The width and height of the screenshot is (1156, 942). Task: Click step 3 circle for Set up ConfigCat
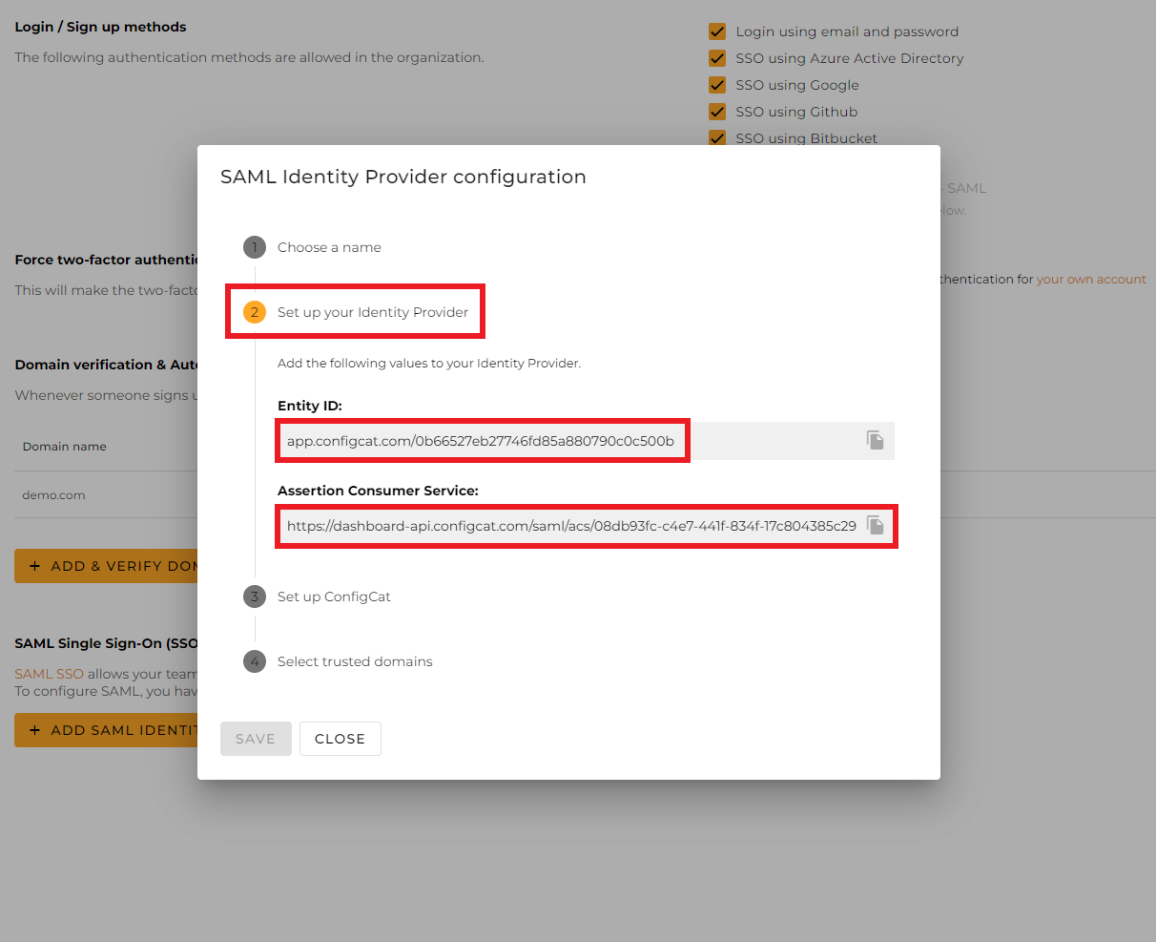pyautogui.click(x=254, y=596)
